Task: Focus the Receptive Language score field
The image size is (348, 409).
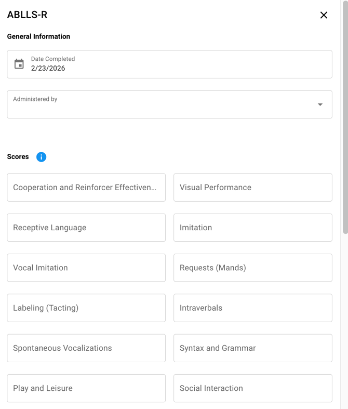Action: (x=86, y=228)
